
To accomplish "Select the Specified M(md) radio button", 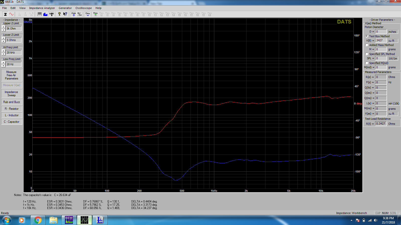I will 367,63.
